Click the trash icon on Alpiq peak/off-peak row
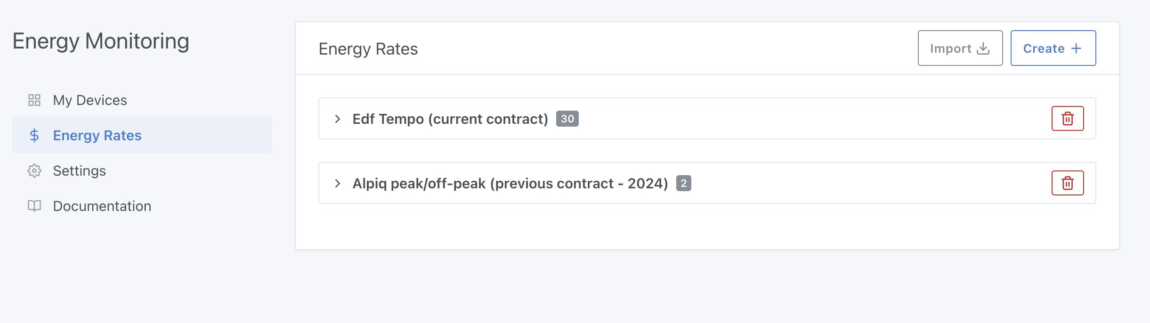Image resolution: width=1150 pixels, height=323 pixels. pyautogui.click(x=1068, y=183)
